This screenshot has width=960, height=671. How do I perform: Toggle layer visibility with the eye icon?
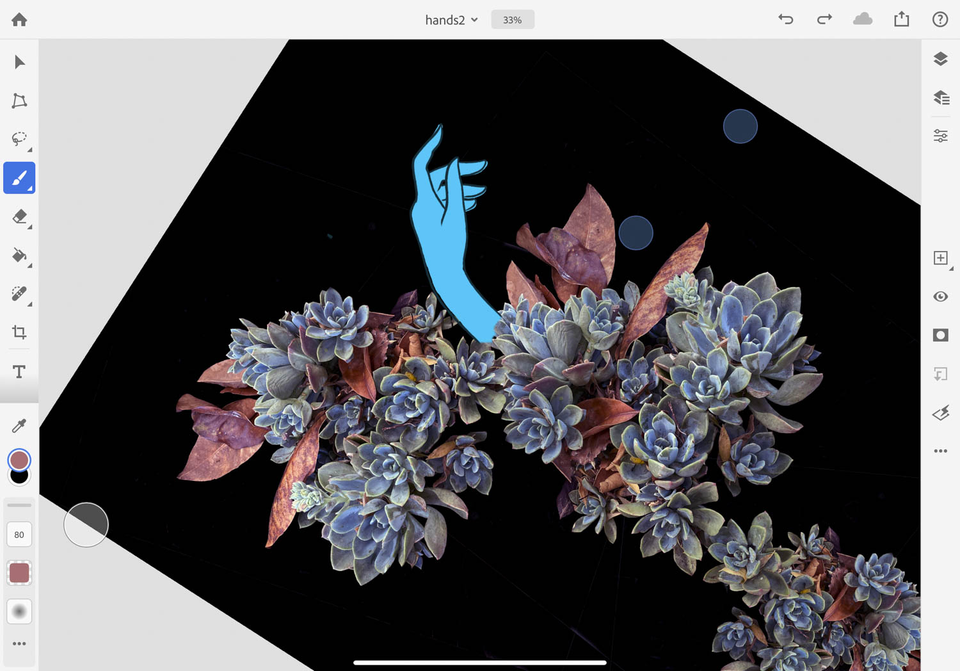(x=940, y=296)
